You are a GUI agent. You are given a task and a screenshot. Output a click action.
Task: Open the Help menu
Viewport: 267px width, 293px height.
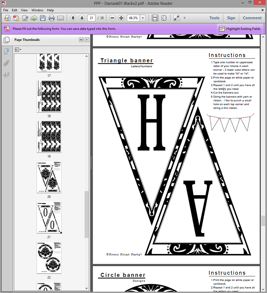50,10
